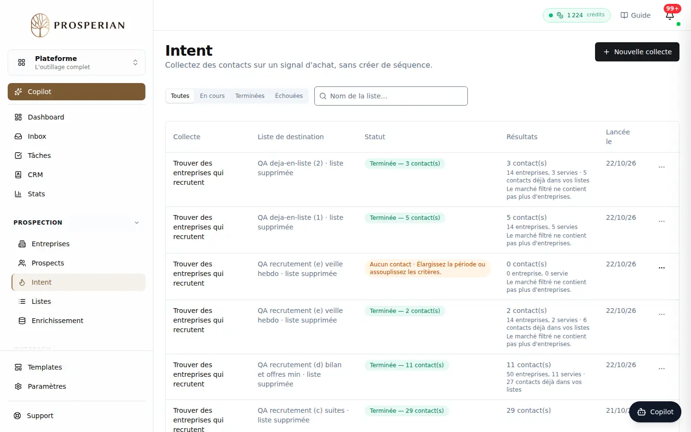Screen dimensions: 691x432
Task: Click the Support lifebuoy icon
Action: point(17,416)
